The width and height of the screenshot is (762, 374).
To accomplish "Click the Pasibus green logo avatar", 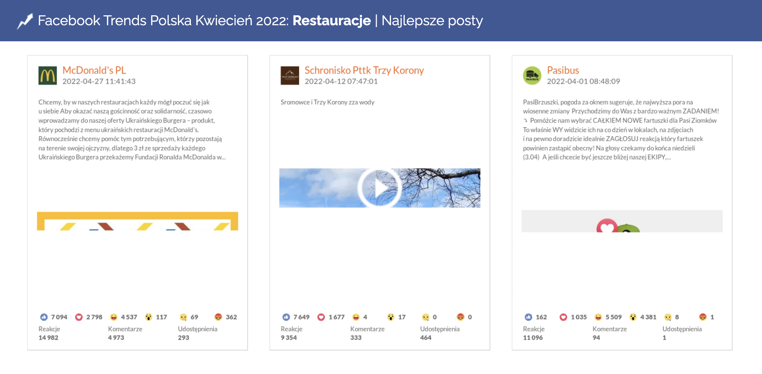I will 532,75.
